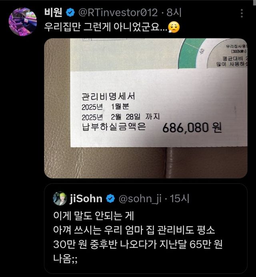
Task: Open the @sohn_ji handle
Action: coord(140,199)
